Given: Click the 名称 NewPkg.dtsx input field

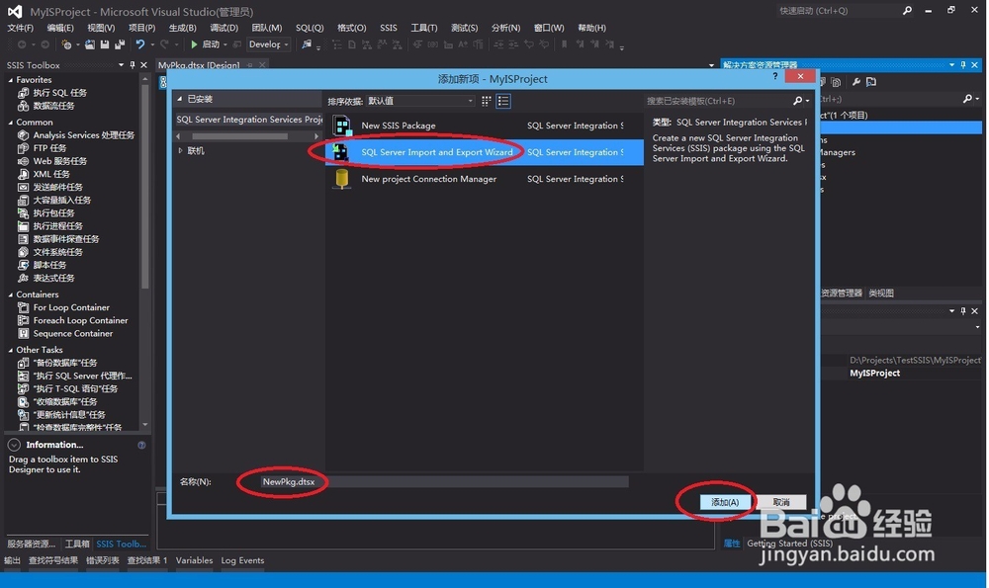Looking at the screenshot, I should 443,481.
